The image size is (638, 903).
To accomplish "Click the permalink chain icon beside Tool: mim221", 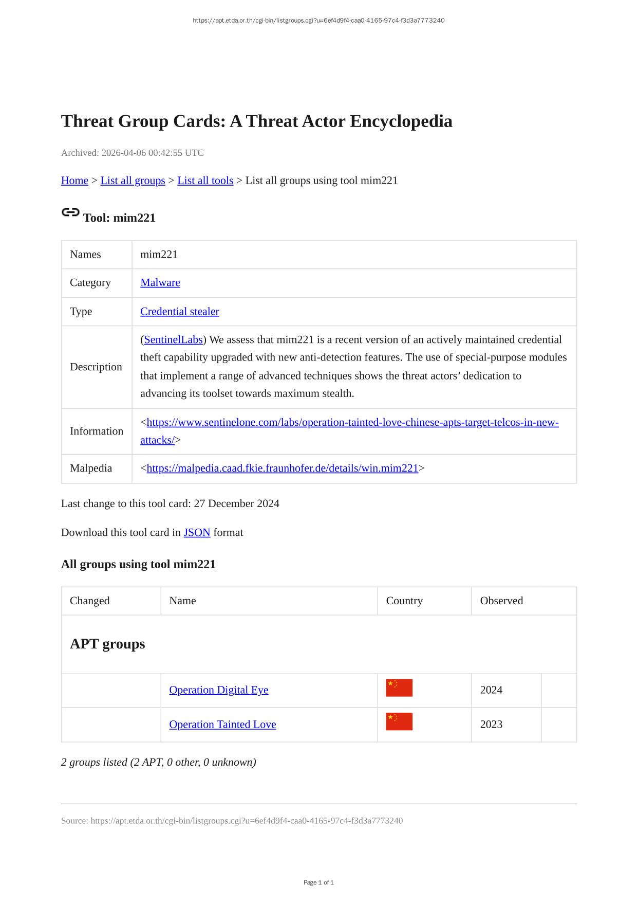I will 70,212.
